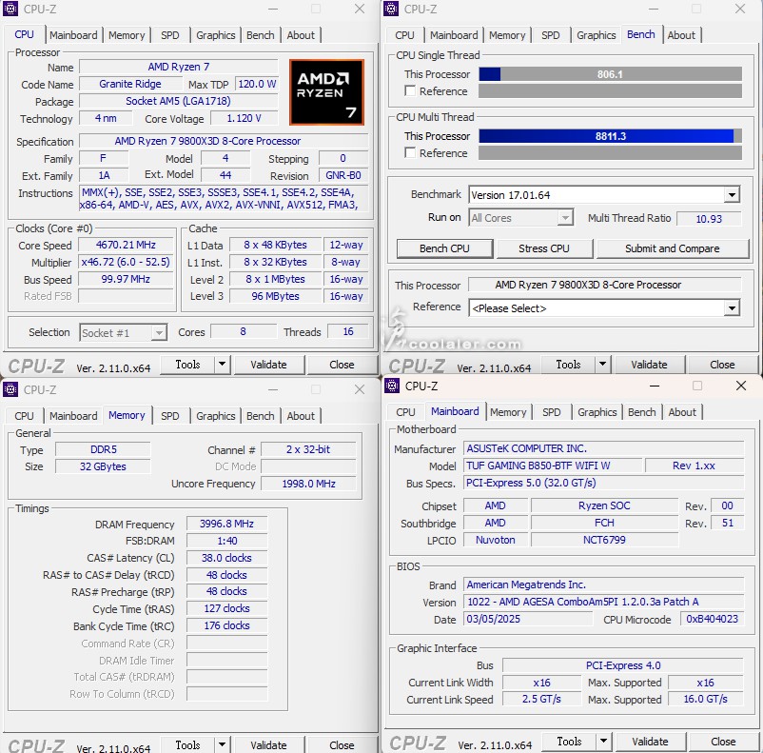This screenshot has width=763, height=753.
Task: Click the Multi Thread Ratio 10.93 field
Action: pyautogui.click(x=709, y=219)
